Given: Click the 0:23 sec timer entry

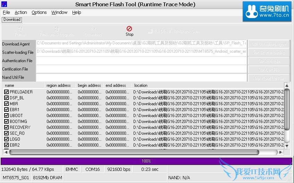Looking at the screenshot, I should point(150,169).
